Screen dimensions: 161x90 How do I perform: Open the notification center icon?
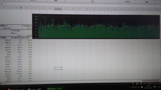pos(155,87)
